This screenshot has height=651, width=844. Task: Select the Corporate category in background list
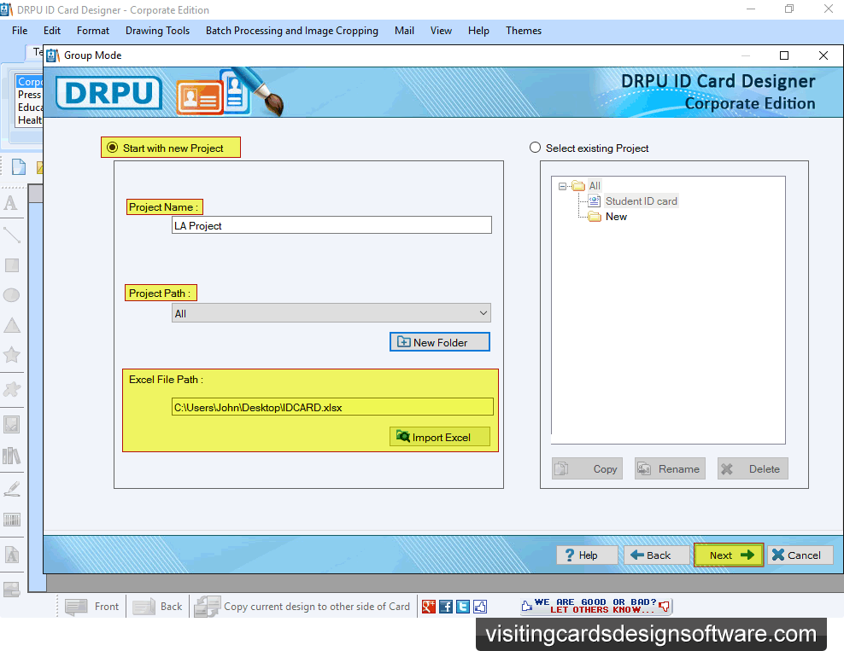tap(29, 82)
